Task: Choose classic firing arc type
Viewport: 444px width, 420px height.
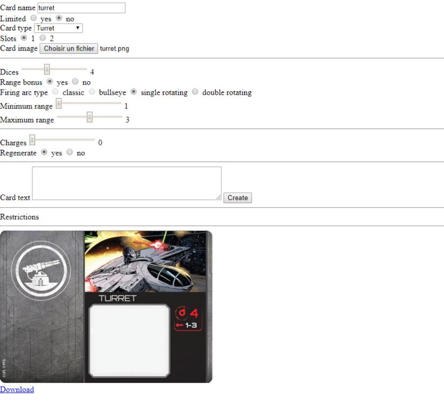Action: point(55,92)
